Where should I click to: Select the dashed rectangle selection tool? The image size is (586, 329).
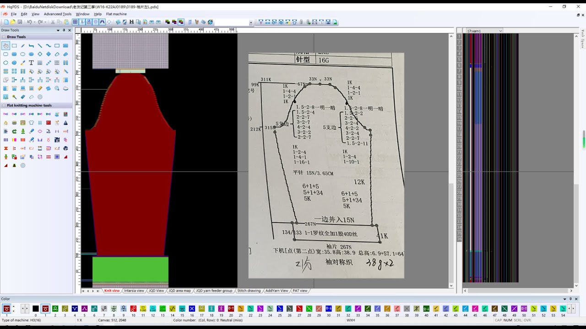tap(14, 46)
